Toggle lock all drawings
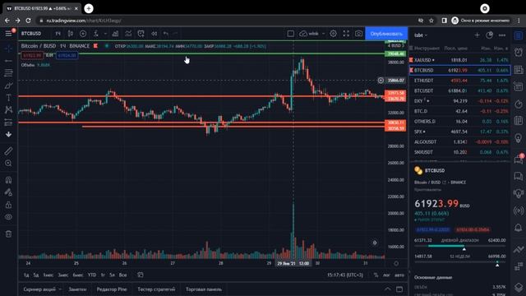The image size is (526, 296). coord(8,205)
